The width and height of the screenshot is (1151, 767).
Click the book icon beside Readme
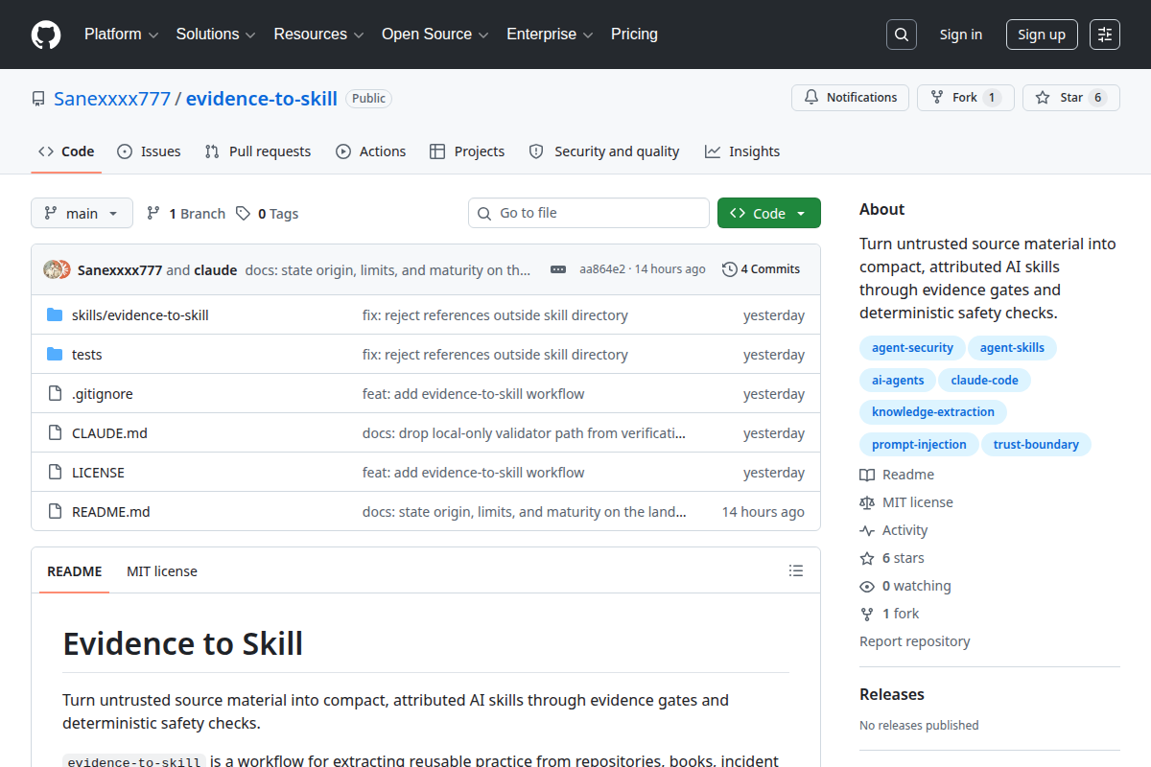(867, 475)
